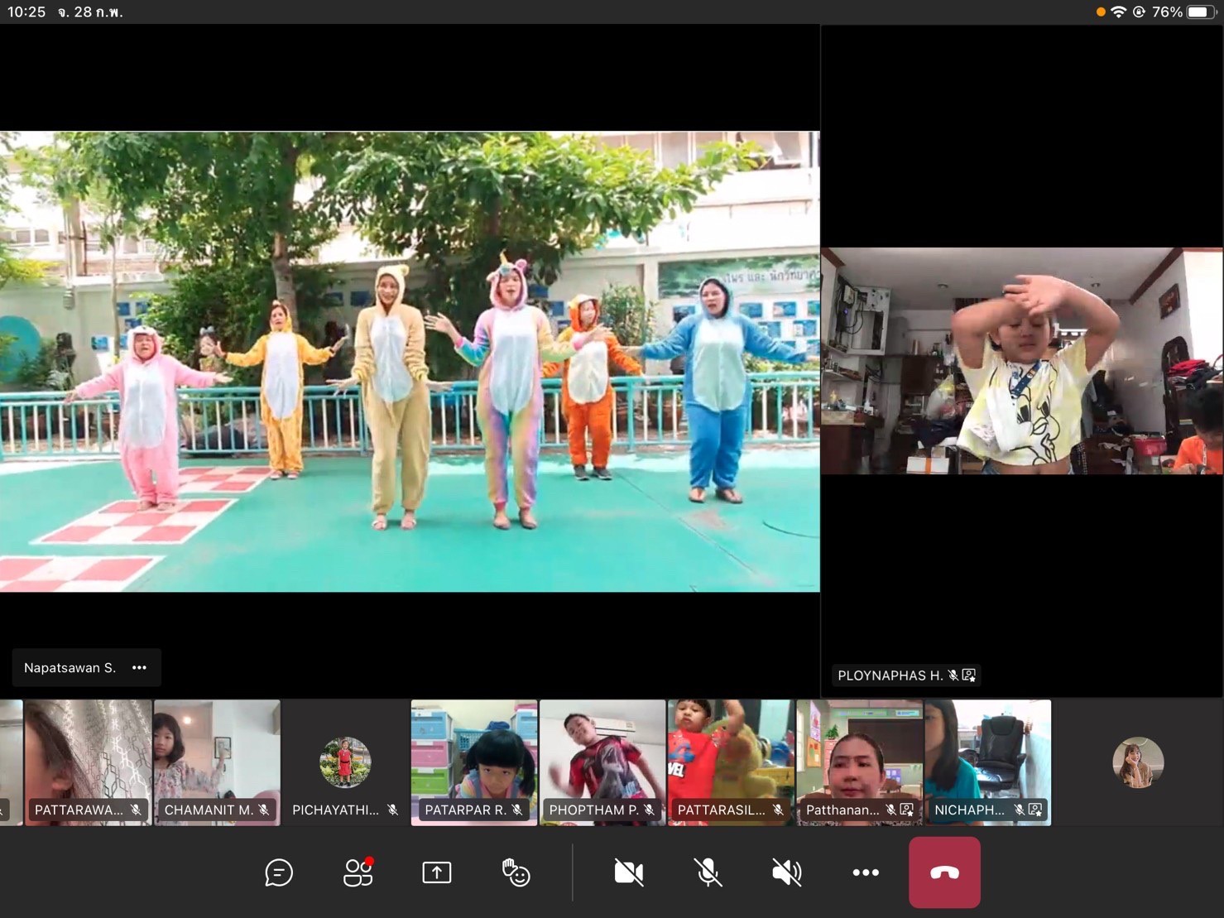The image size is (1224, 918).
Task: Tap muted mic icon on NICHAPH... tile
Action: pos(1019,810)
